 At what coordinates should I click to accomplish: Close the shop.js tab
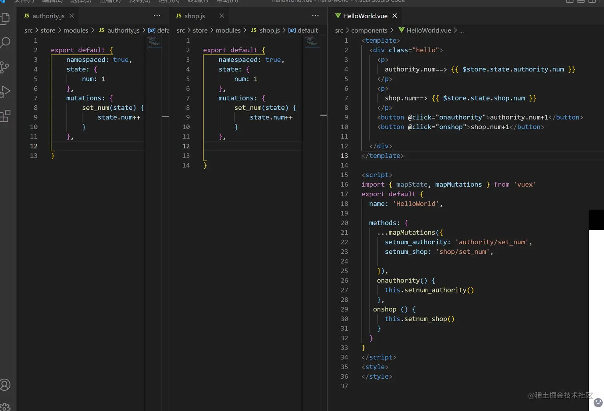coord(222,16)
